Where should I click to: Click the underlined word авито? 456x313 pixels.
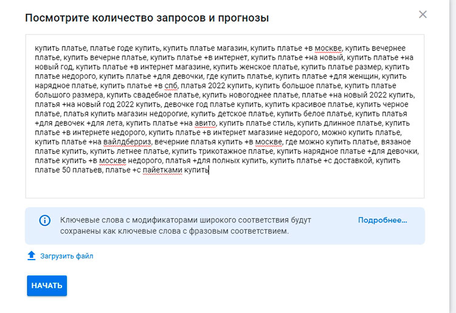click(191, 124)
